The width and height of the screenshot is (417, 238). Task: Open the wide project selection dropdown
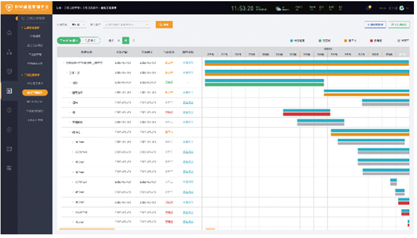click(126, 24)
